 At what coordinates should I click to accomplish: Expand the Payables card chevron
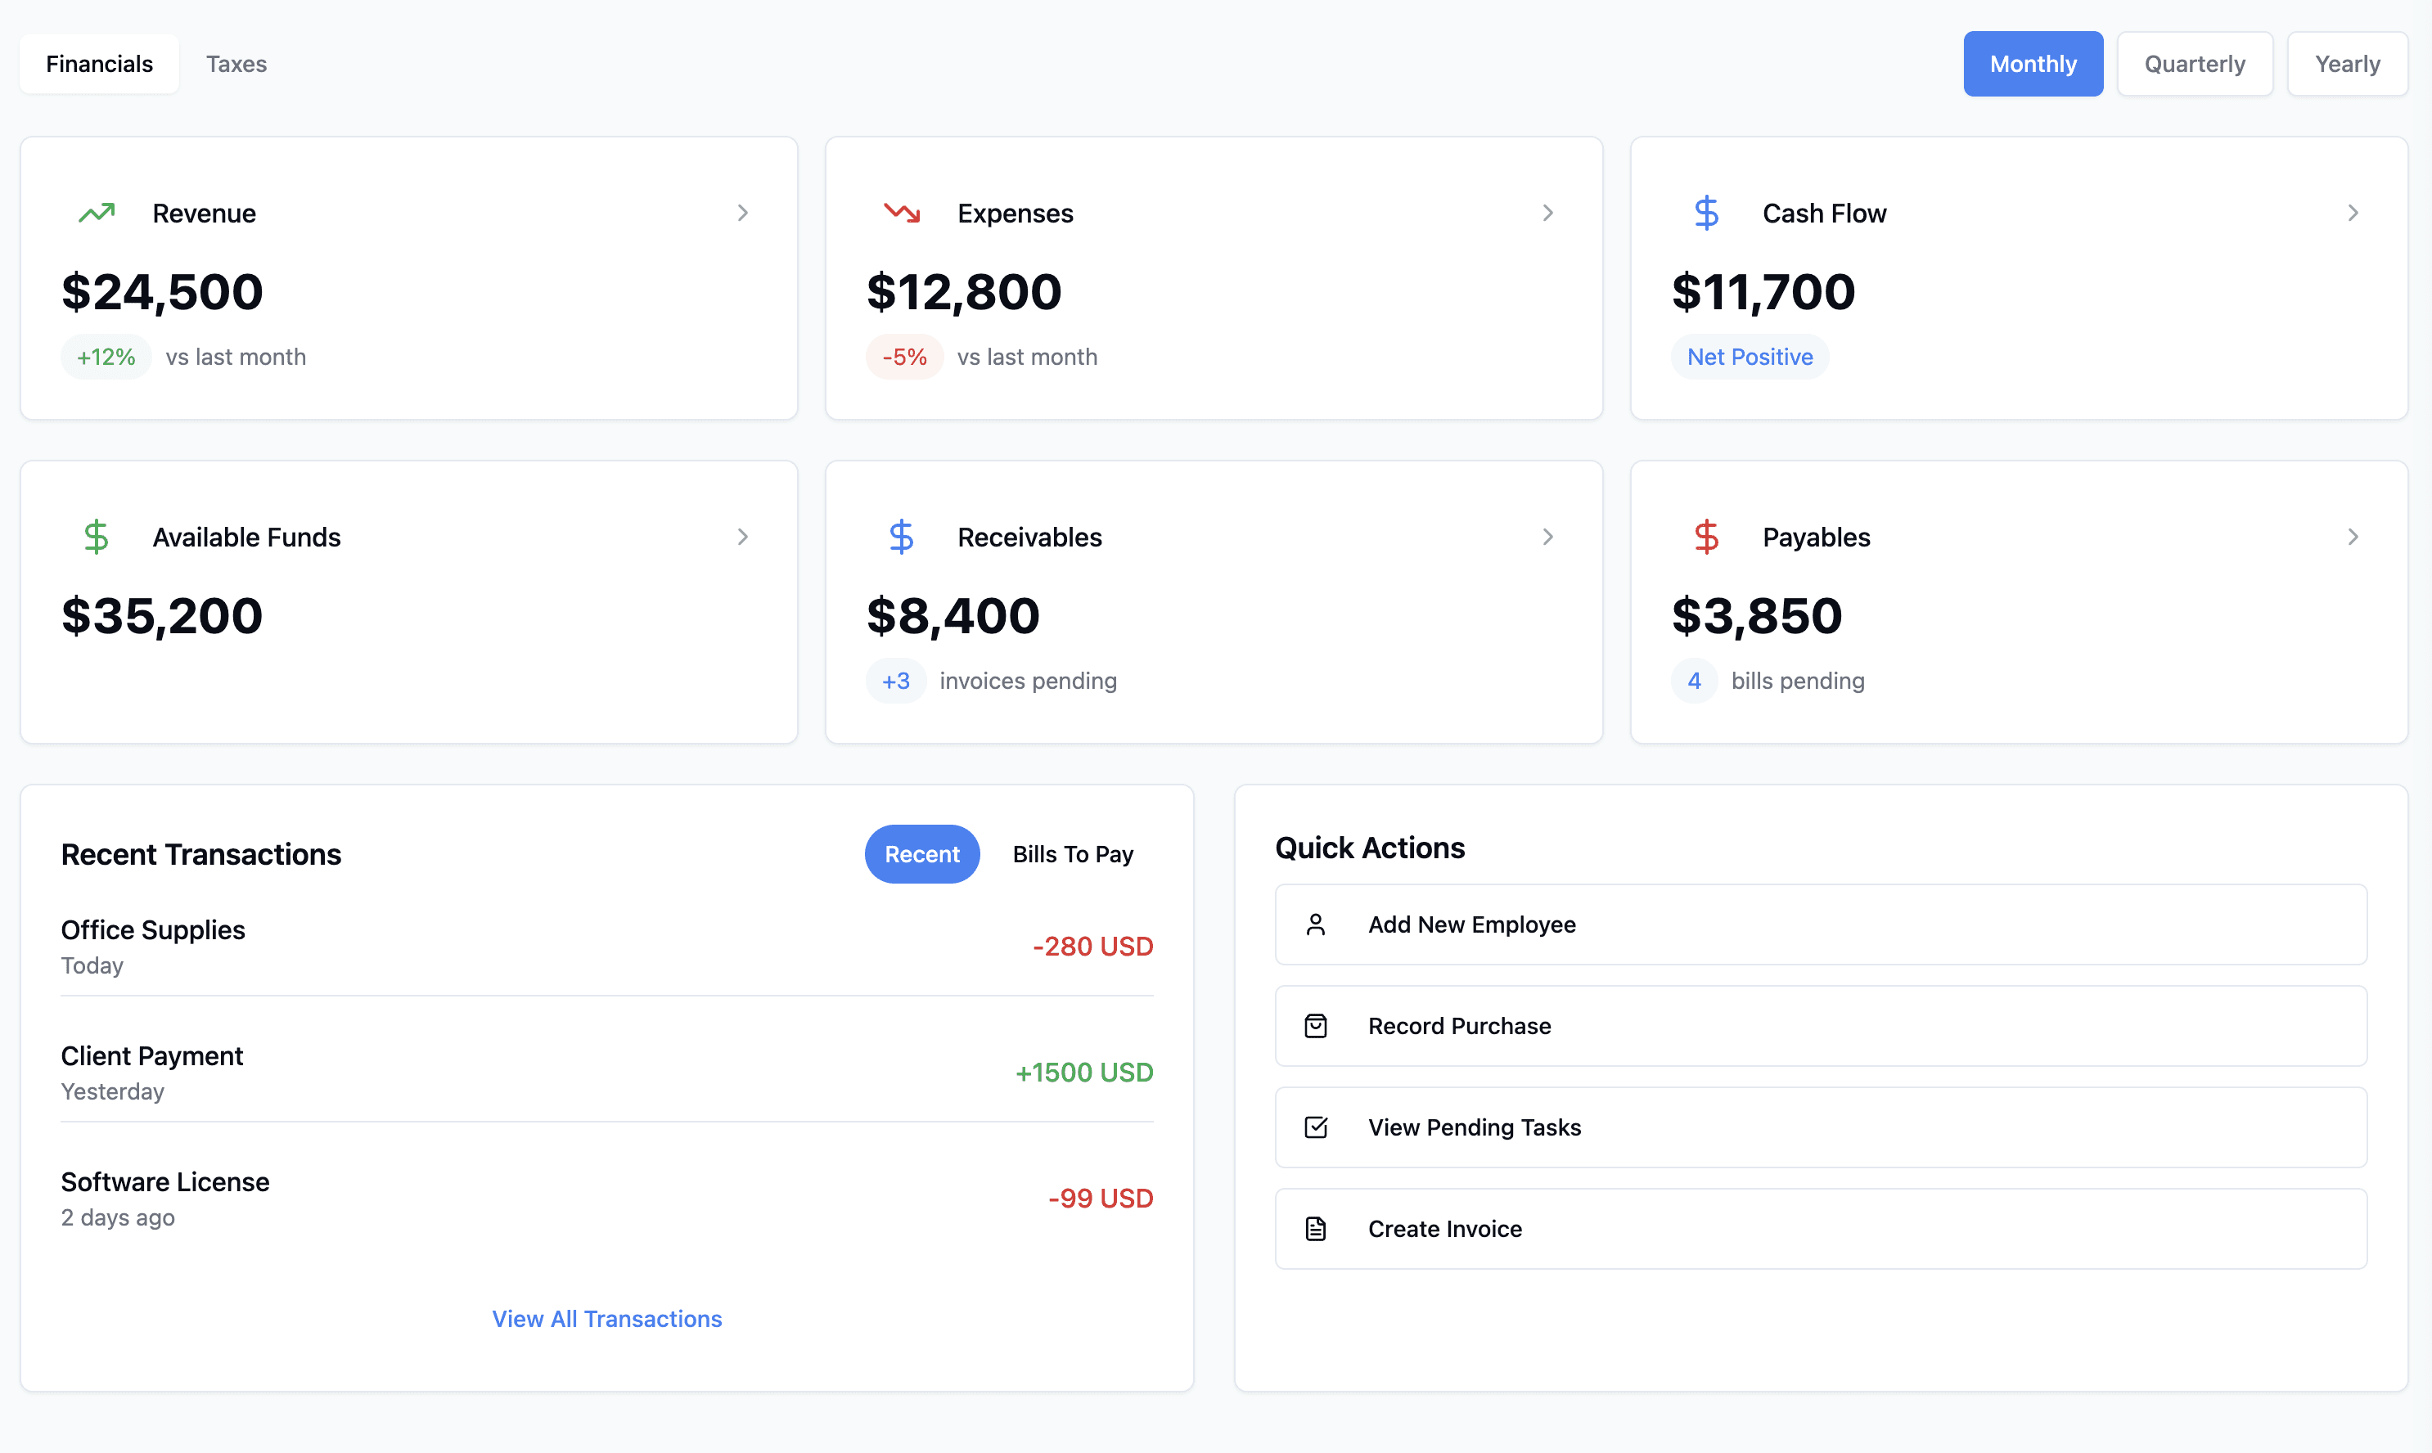click(2353, 537)
